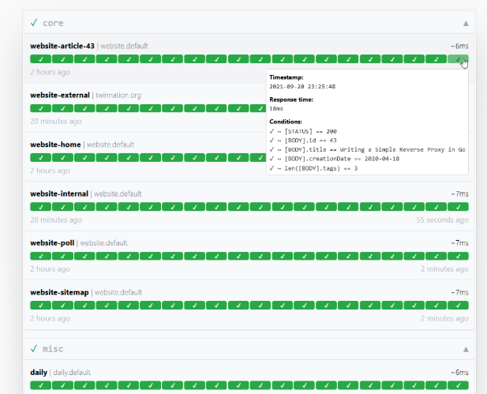Viewport: 487px width, 394px height.
Task: Click the newest result badge of website-internal
Action: pyautogui.click(x=458, y=207)
